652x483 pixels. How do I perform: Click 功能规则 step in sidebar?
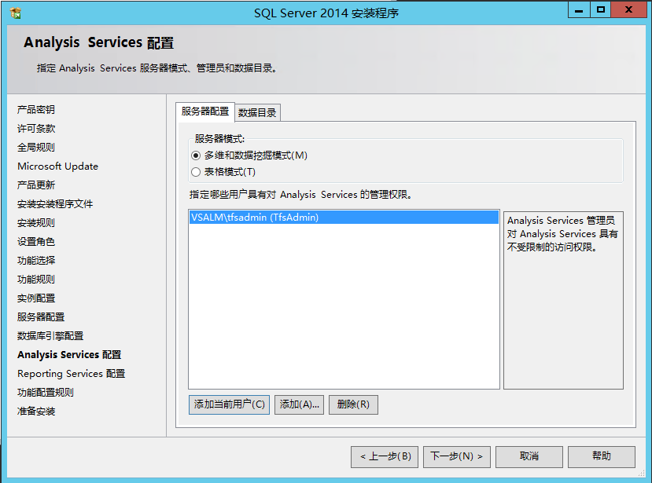coord(36,280)
